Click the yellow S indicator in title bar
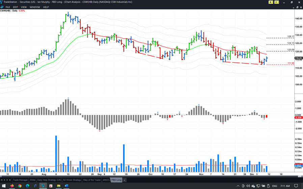This screenshot has height=189, width=303. pyautogui.click(x=271, y=2)
